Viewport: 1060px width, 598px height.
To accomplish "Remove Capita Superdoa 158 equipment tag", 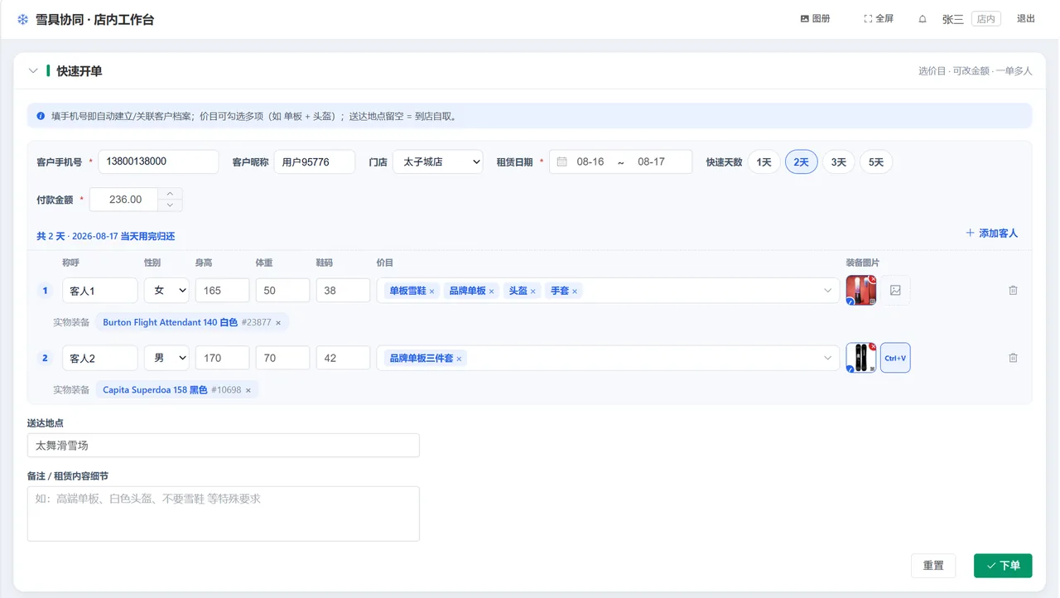I will coord(248,390).
